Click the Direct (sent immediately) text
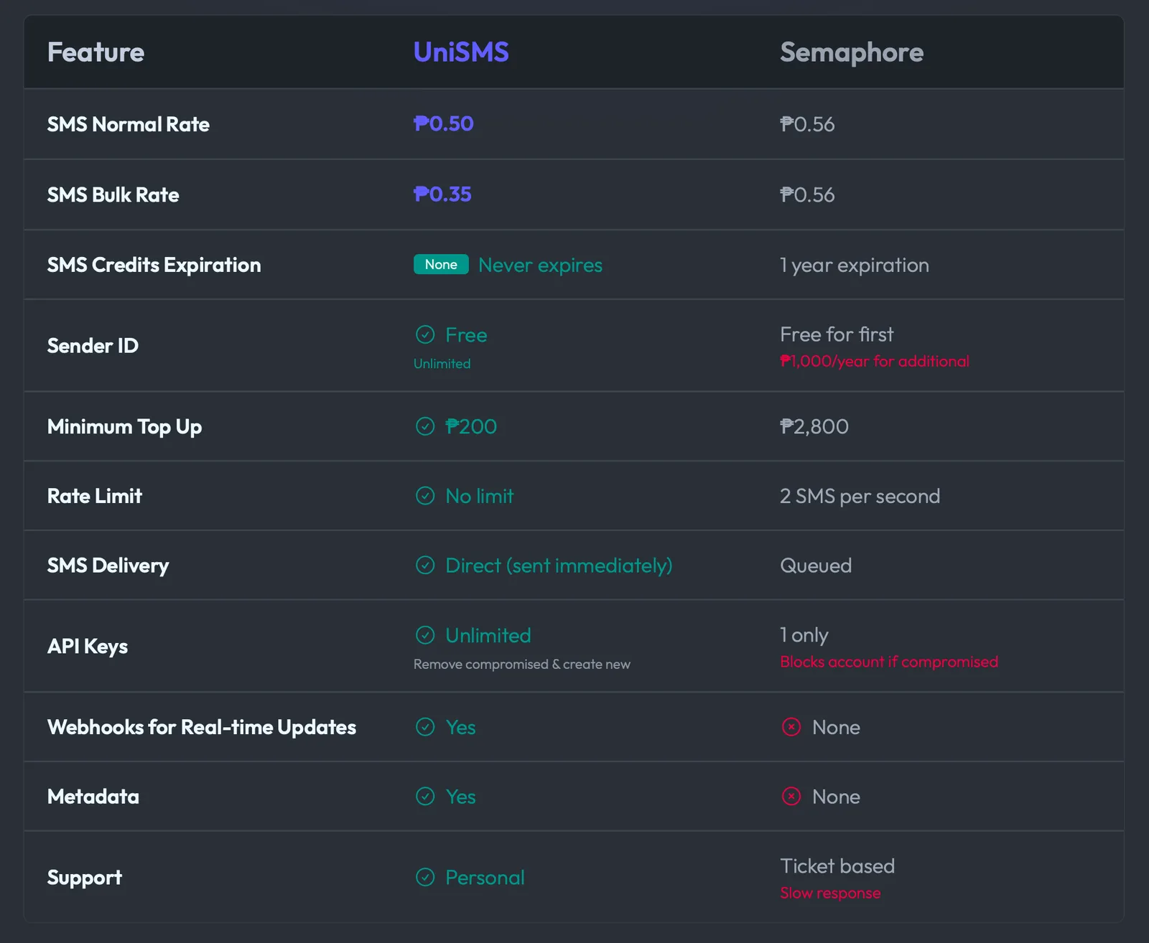The image size is (1149, 943). [x=559, y=566]
